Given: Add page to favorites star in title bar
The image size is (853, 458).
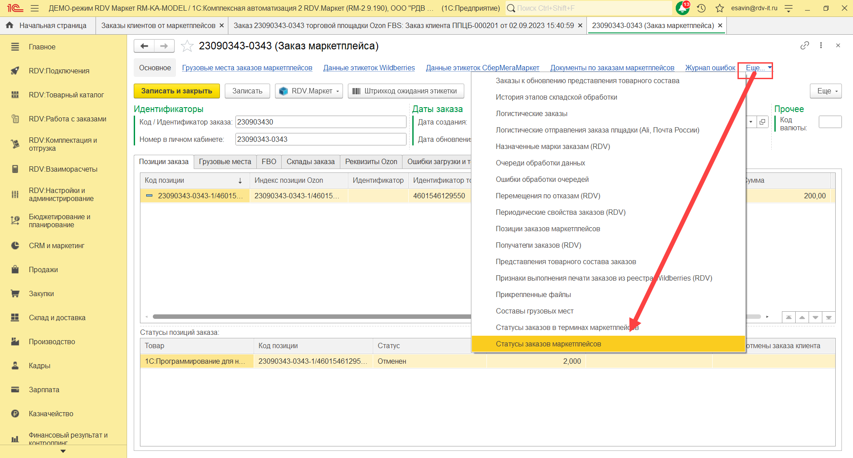Looking at the screenshot, I should click(720, 8).
